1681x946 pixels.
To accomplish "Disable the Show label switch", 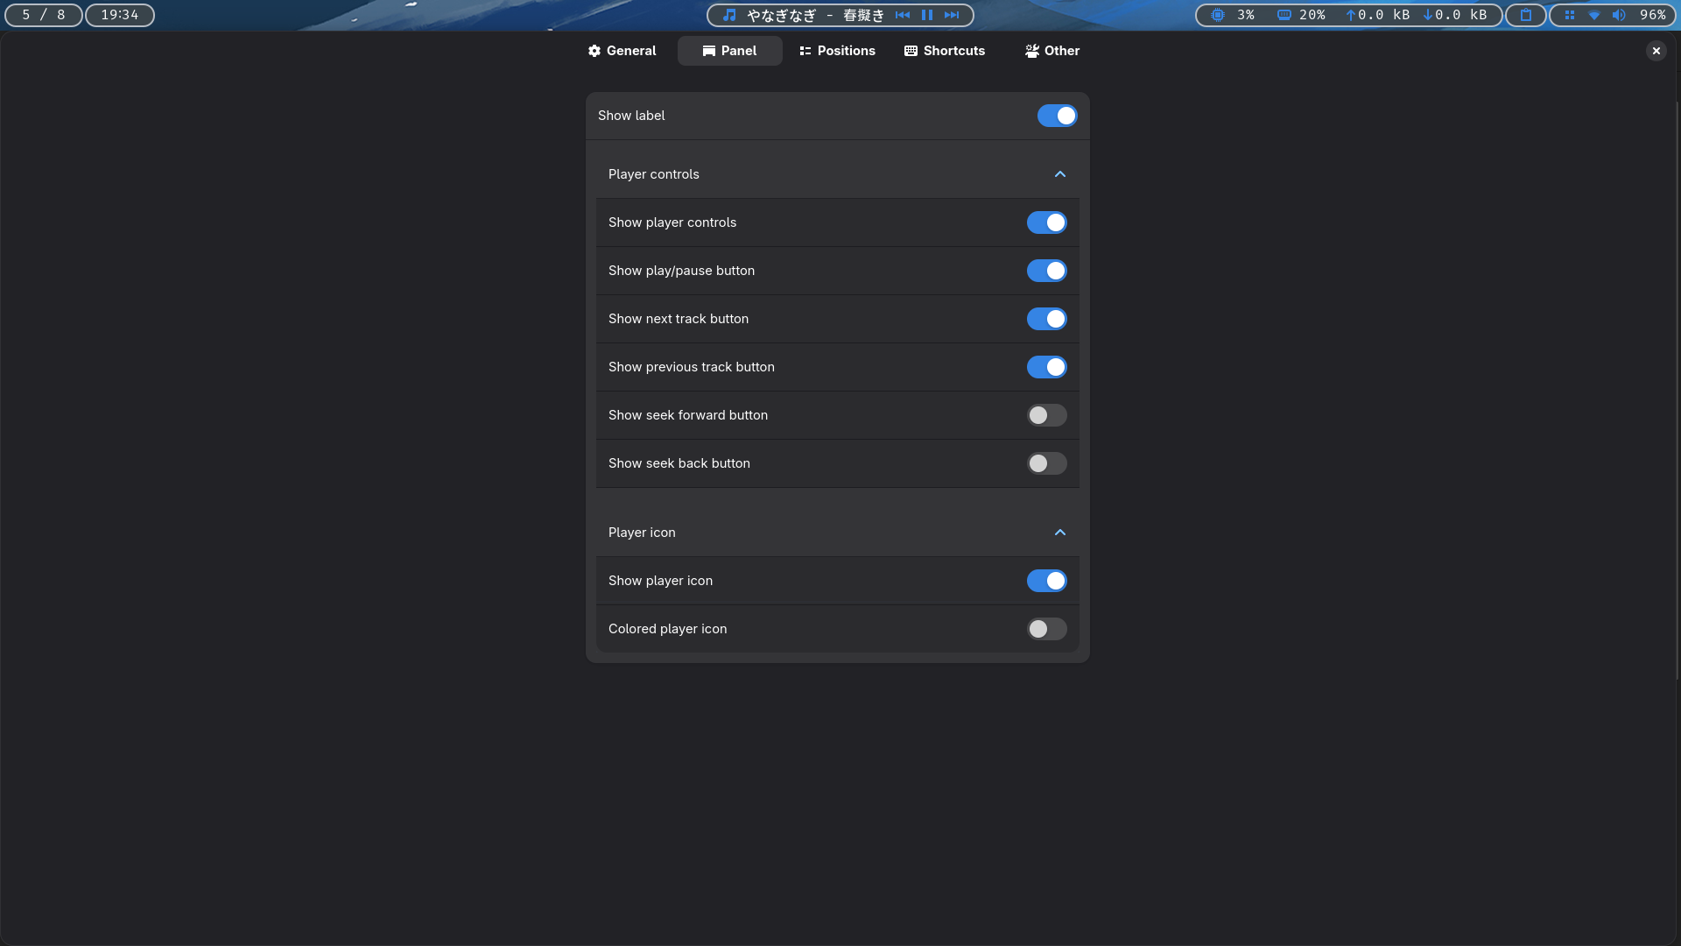I will point(1057,116).
